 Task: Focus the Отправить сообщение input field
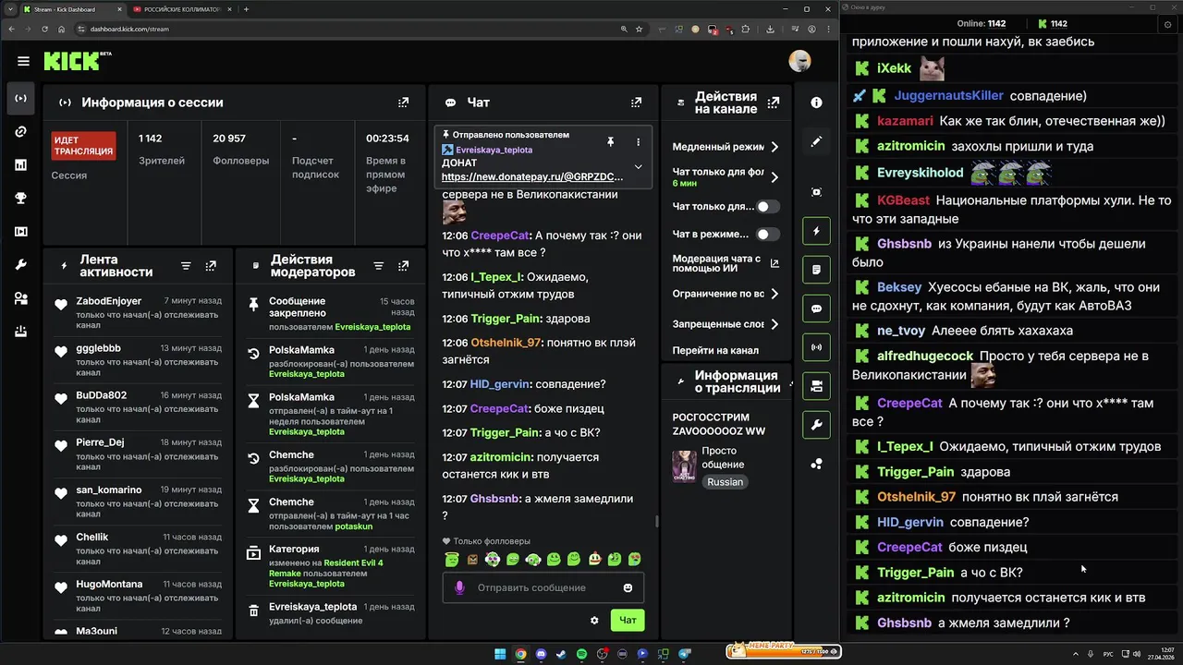pyautogui.click(x=543, y=587)
